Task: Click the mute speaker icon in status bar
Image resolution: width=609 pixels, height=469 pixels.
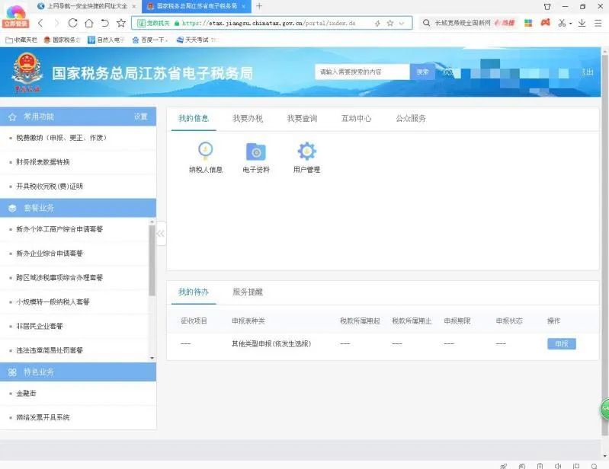Action: 558,465
